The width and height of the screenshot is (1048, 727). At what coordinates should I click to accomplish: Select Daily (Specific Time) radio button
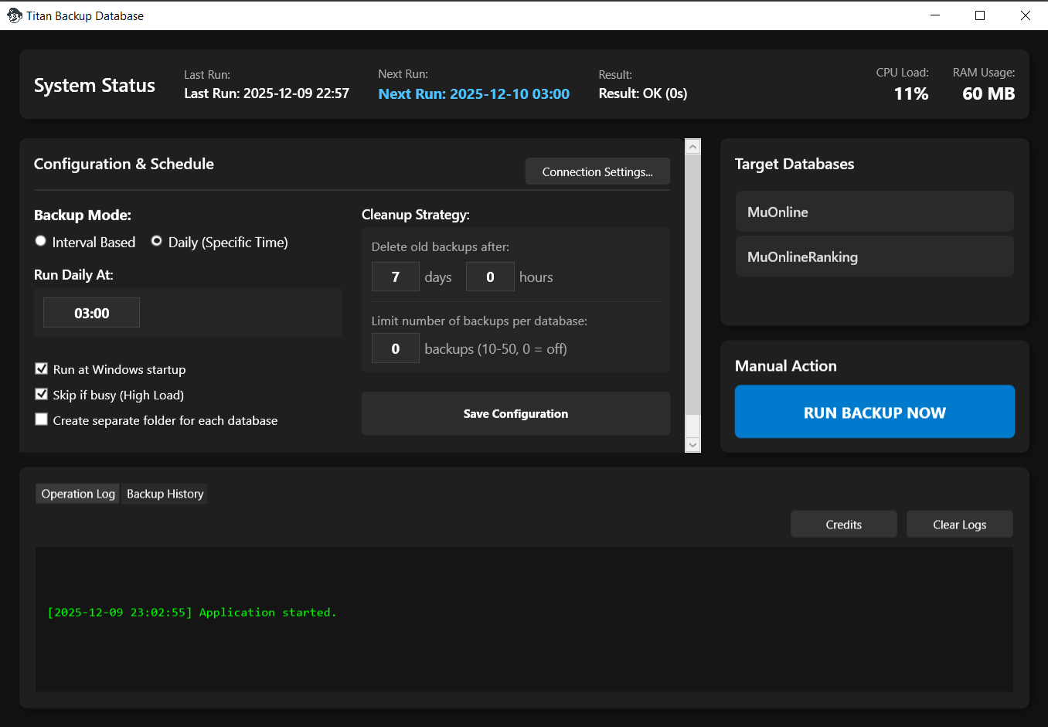(x=157, y=242)
